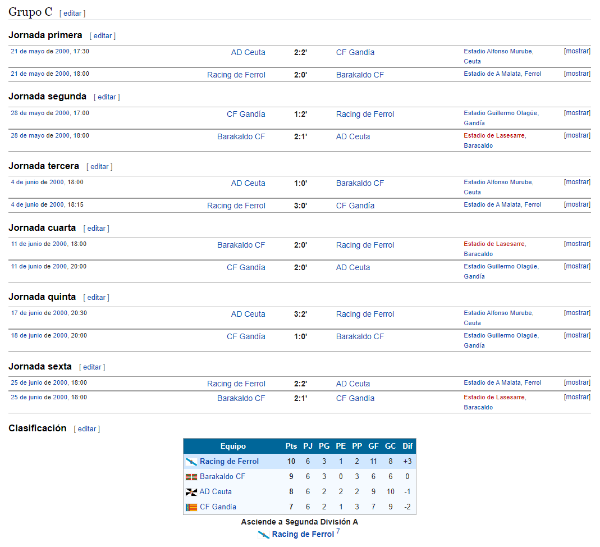Click the flag icon beside promoted Racing de Ferrol
The height and width of the screenshot is (547, 600).
[x=263, y=535]
